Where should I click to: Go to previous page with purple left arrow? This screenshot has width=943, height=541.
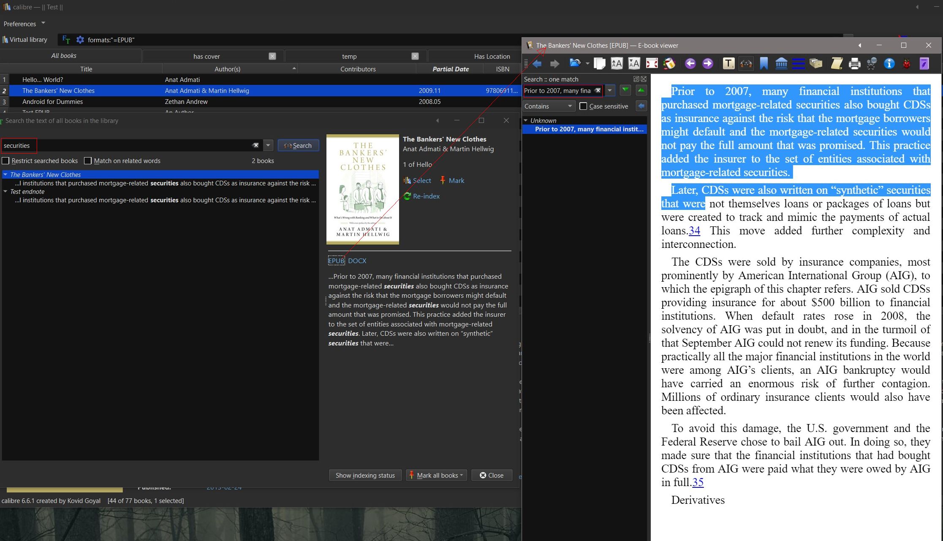point(690,64)
